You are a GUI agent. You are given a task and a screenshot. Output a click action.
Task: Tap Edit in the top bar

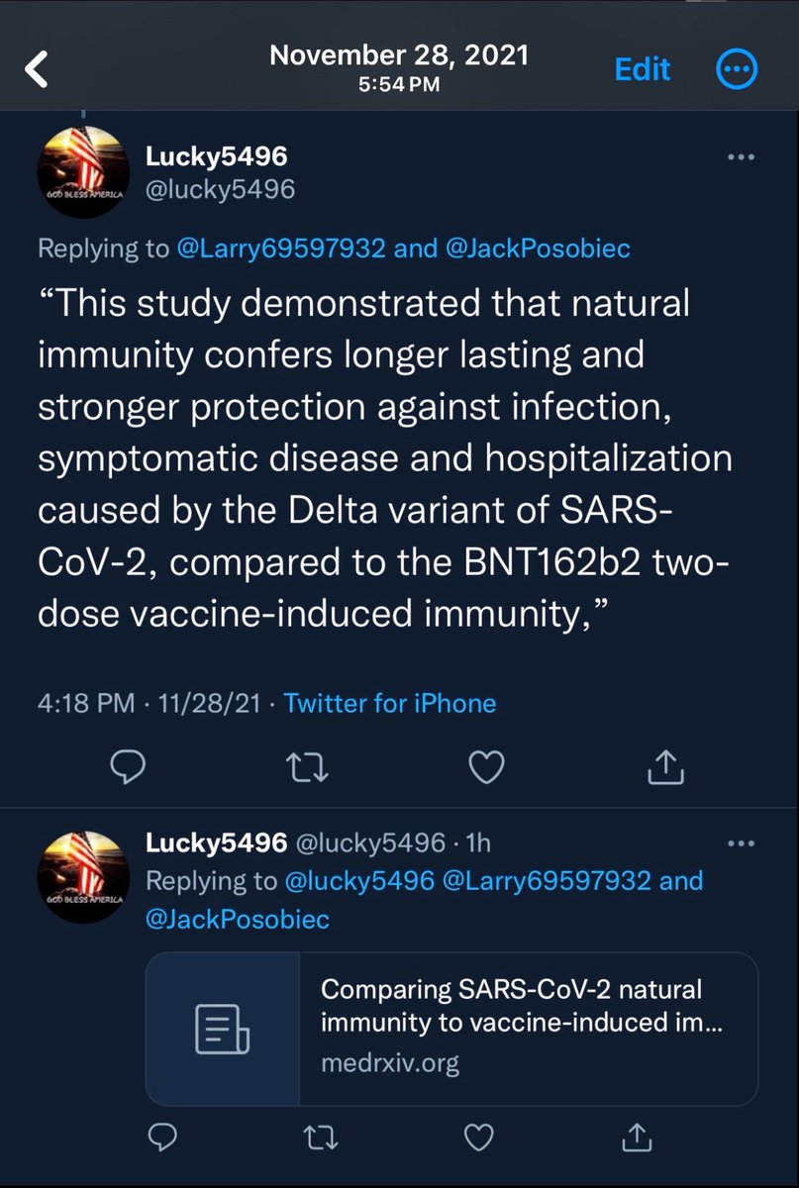tap(643, 69)
